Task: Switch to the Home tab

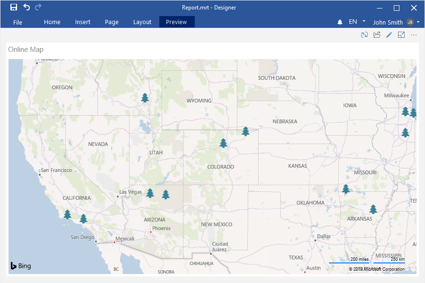Action: tap(52, 22)
